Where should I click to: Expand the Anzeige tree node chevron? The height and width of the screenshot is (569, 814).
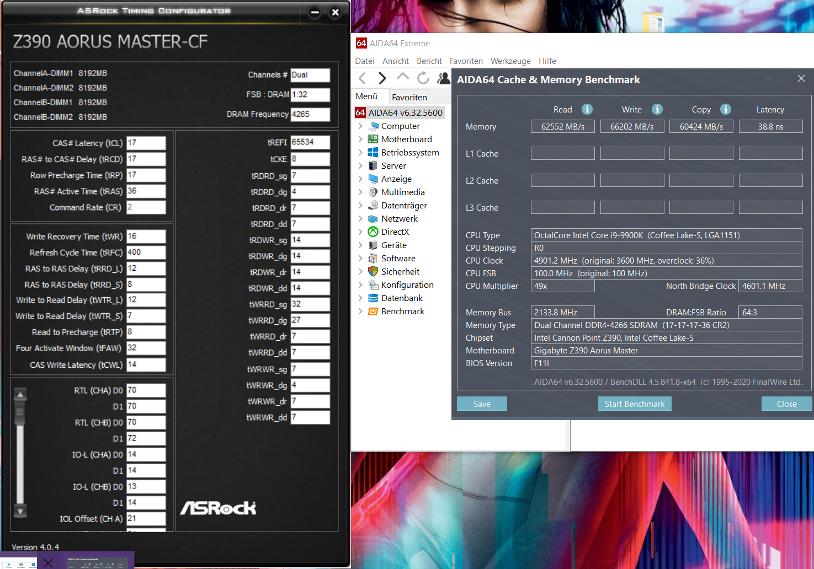pyautogui.click(x=360, y=179)
